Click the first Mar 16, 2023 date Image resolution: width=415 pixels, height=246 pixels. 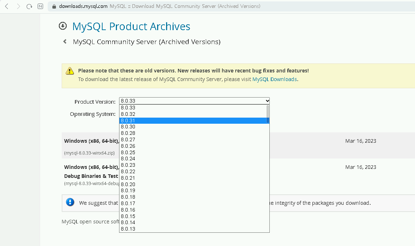click(x=360, y=141)
